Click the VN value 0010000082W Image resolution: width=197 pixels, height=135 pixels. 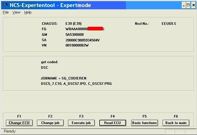pyautogui.click(x=77, y=45)
